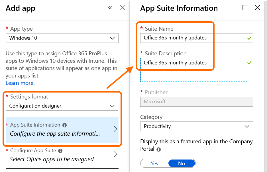Click info icon next to App Suite Information
267x172 pixels.
[64, 125]
